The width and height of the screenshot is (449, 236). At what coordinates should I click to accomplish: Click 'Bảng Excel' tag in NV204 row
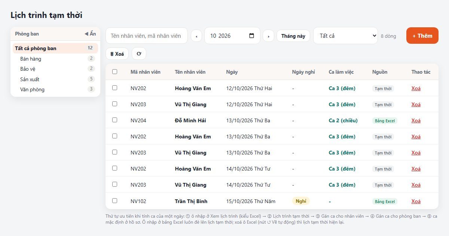[385, 121]
